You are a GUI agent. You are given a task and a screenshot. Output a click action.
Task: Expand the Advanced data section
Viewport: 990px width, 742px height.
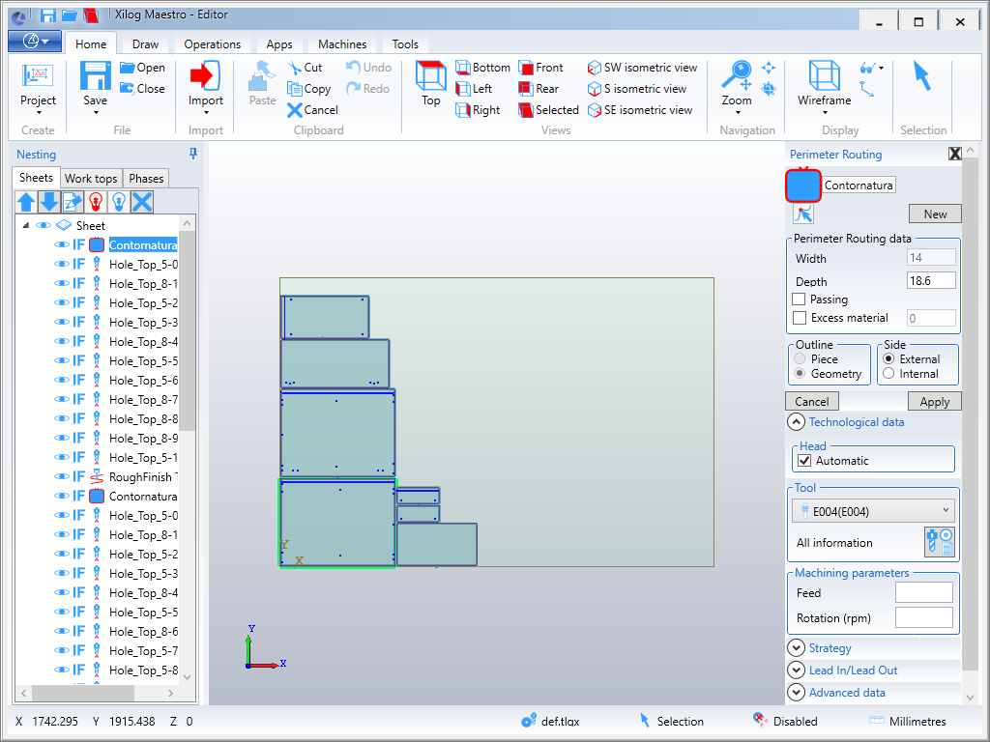click(x=797, y=692)
